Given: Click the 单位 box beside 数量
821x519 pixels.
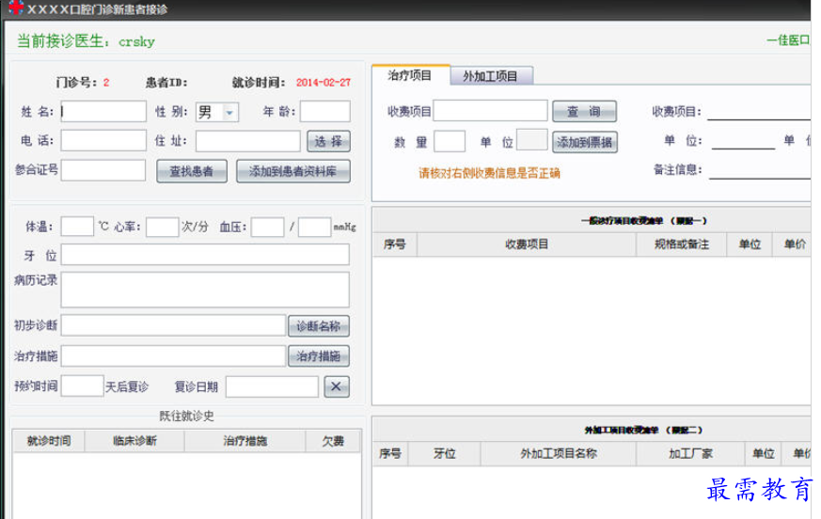Looking at the screenshot, I should 532,140.
